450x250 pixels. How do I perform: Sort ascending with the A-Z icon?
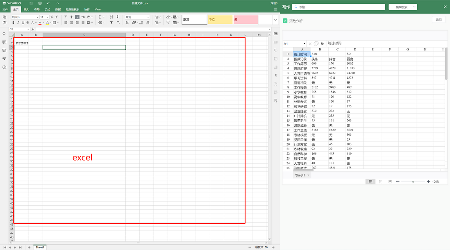[111, 17]
